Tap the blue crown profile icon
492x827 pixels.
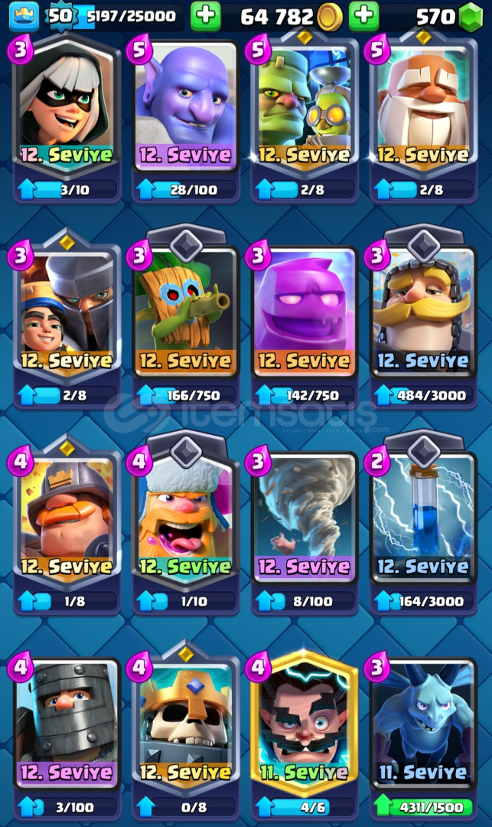click(x=24, y=16)
